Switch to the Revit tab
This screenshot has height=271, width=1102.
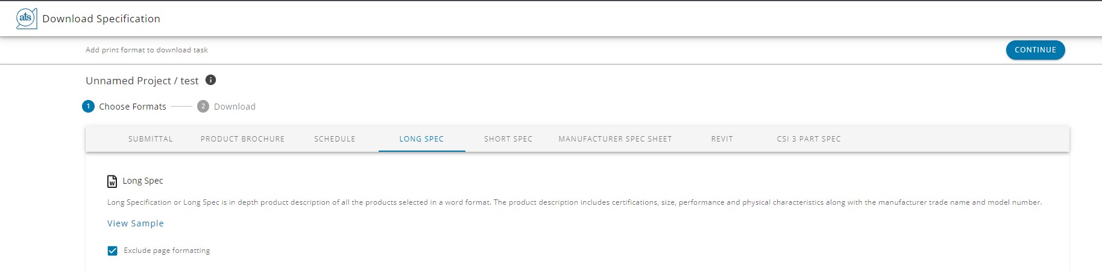(x=722, y=139)
